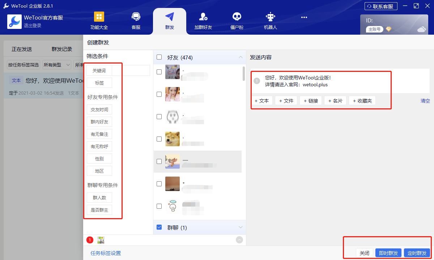Screen dimensions: 434x260
Task: Select the 是否群主 filter
Action: (99, 210)
